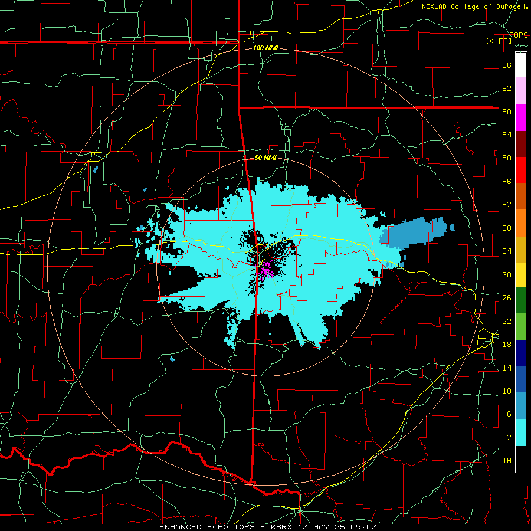The image size is (531, 531).
Task: Click the magenta 58 K FT legend swatch
Action: [x=521, y=117]
